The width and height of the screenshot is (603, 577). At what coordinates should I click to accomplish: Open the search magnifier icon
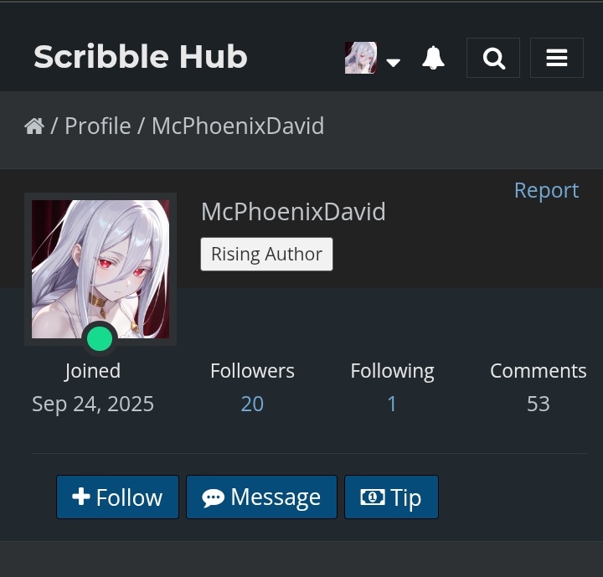tap(493, 58)
